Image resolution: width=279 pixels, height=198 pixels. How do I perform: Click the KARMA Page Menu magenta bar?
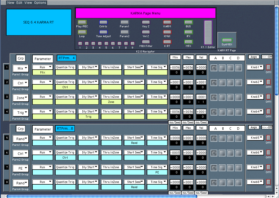tap(145, 13)
